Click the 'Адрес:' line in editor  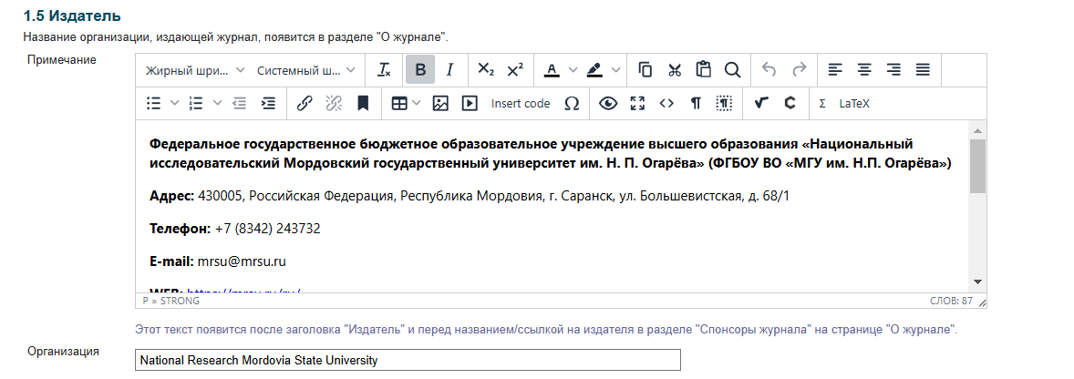click(470, 197)
